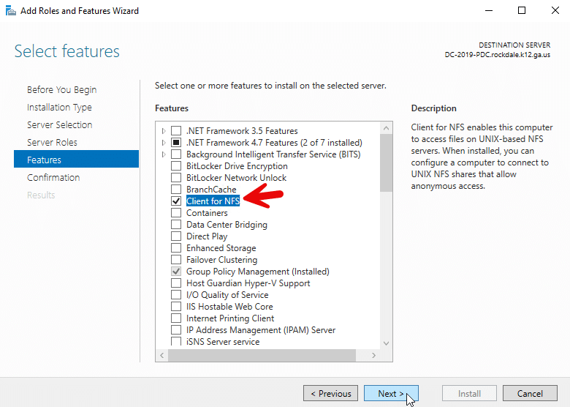The width and height of the screenshot is (570, 407).
Task: Check IIS Hostable Web Core box
Action: pyautogui.click(x=176, y=307)
